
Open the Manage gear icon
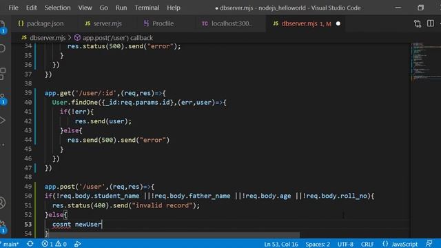tap(3, 227)
